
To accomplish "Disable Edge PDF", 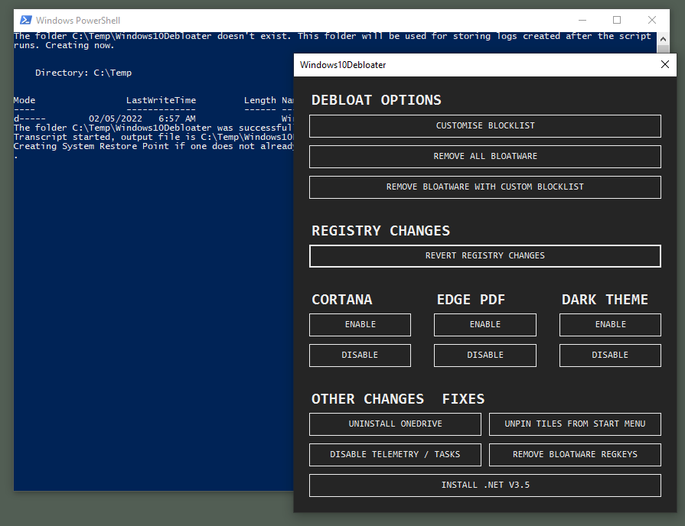I will tap(485, 356).
